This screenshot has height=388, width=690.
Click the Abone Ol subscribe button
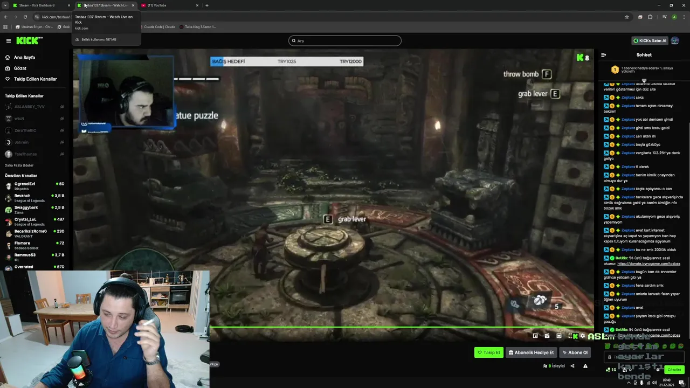click(x=575, y=352)
